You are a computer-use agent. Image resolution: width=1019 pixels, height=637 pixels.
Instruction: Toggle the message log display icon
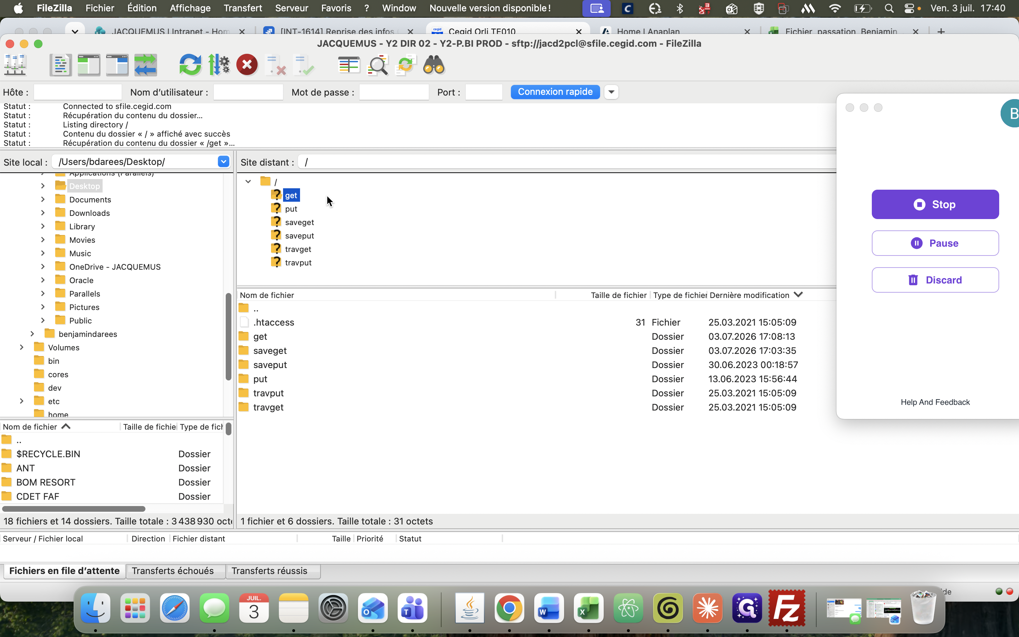point(61,65)
